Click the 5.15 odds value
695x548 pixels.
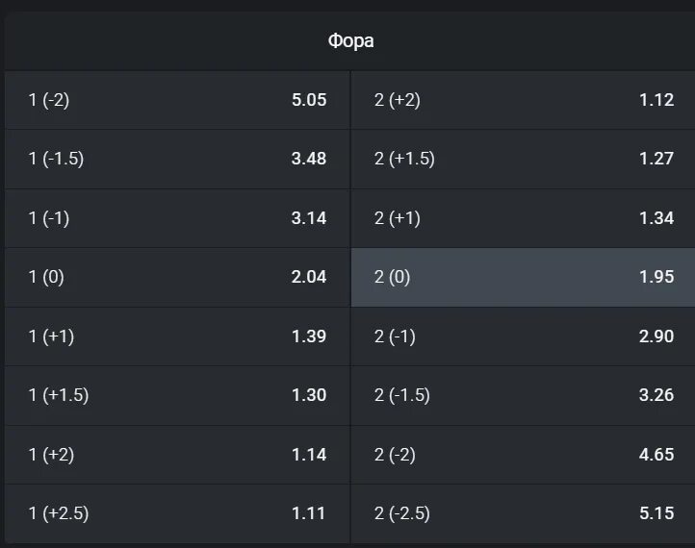(656, 513)
